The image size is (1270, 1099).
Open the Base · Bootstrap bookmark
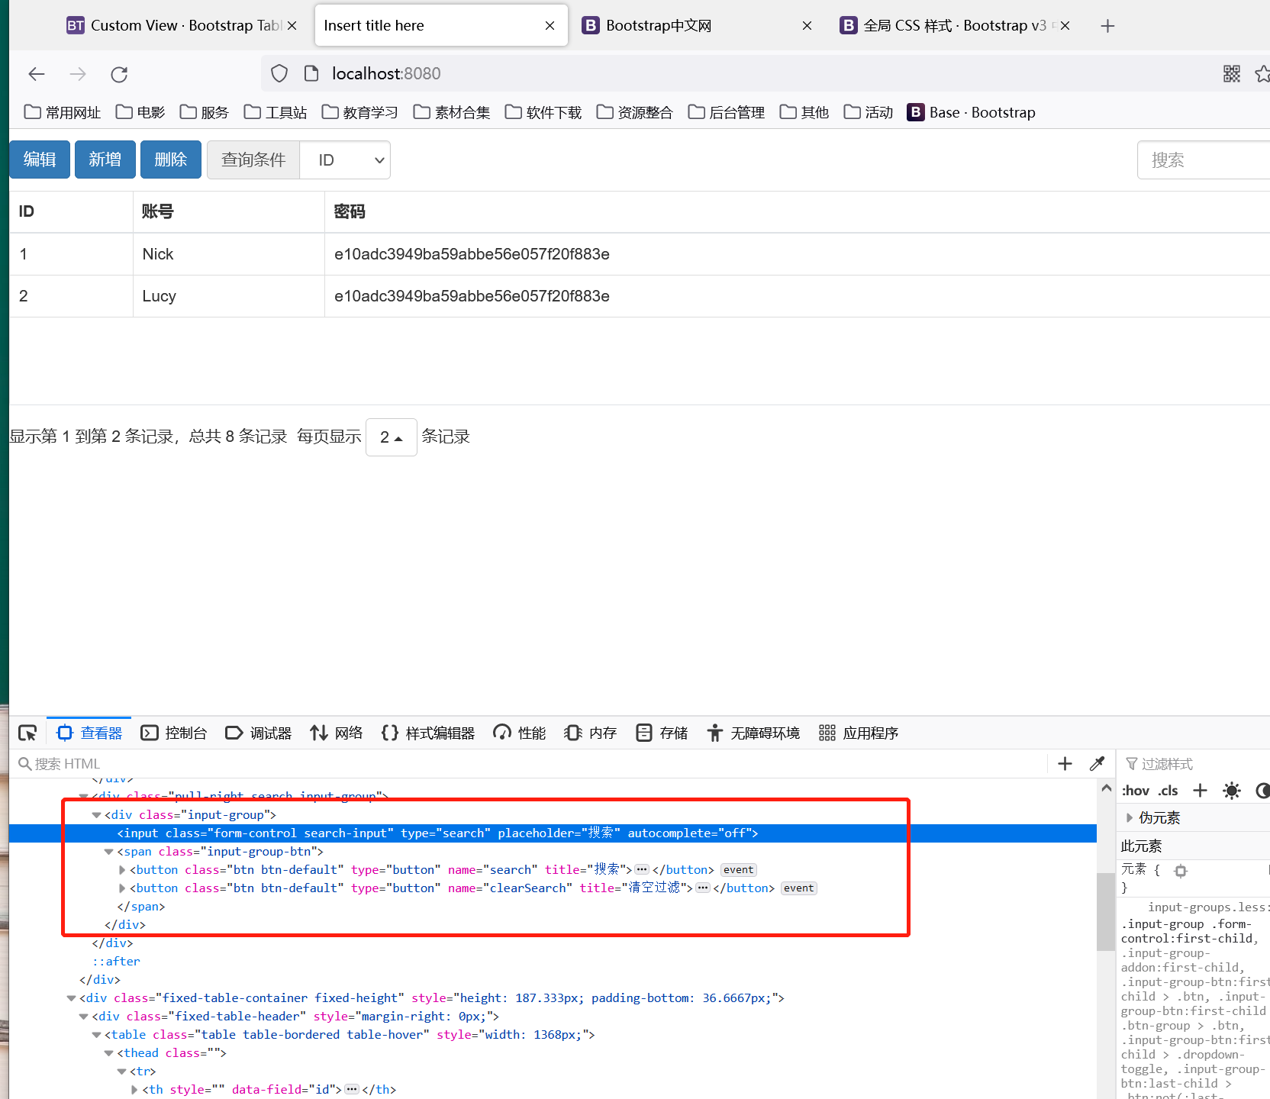(972, 112)
